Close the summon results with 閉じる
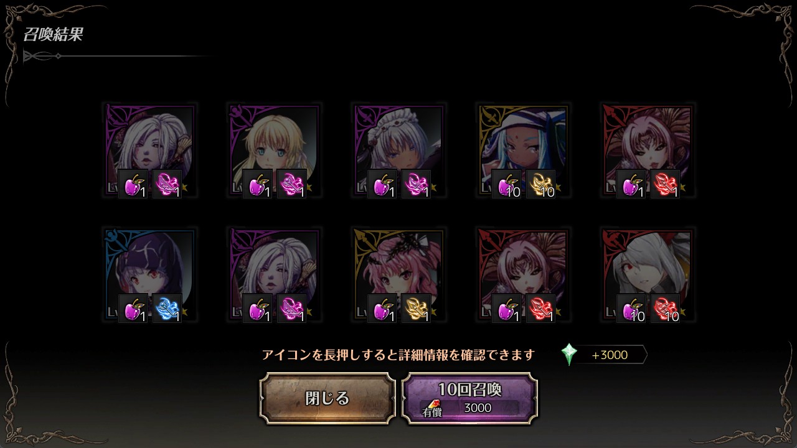Viewport: 797px width, 448px height. [x=328, y=398]
